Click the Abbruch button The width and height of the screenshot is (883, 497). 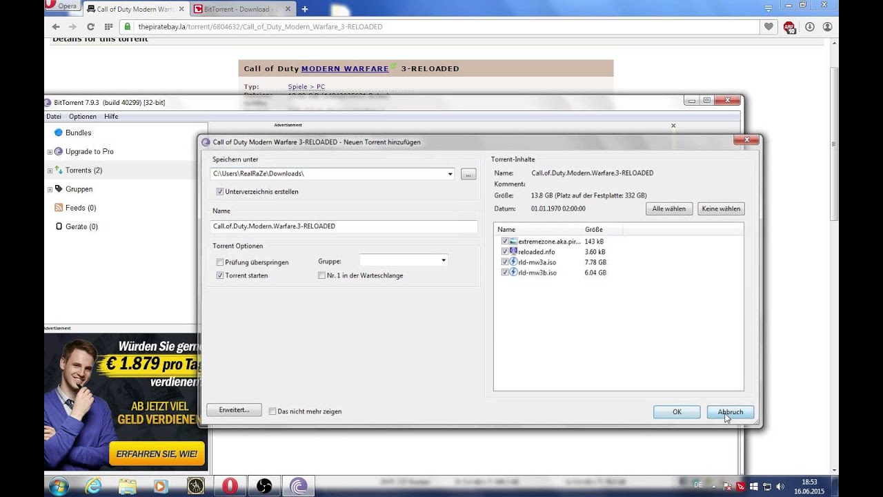pyautogui.click(x=731, y=412)
